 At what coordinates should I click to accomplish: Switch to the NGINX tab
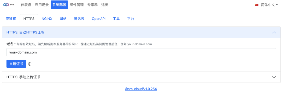tap(47, 19)
